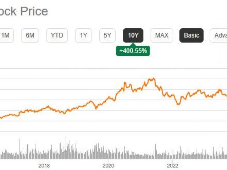Click the volume spike between 2020 and 2022

point(155,146)
